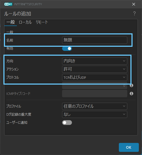Click the ESET logo in title bar
The width and height of the screenshot is (142, 155).
coord(8,4)
